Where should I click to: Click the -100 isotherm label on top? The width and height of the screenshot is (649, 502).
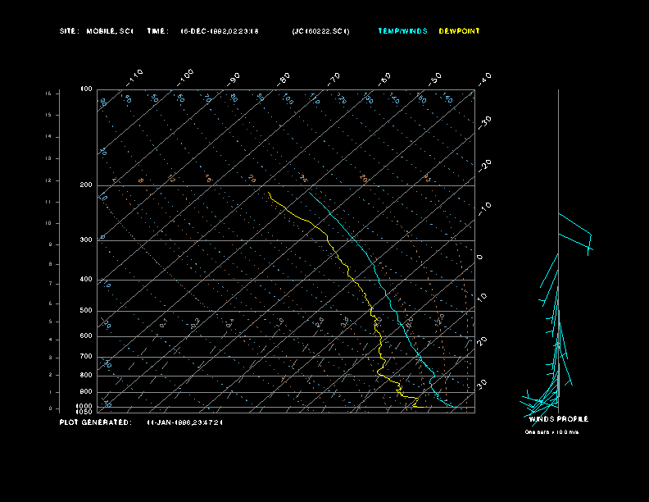tap(185, 78)
